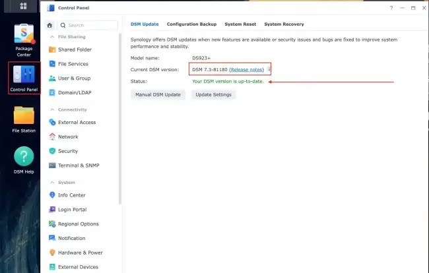
Task: Select External Access in sidebar
Action: [77, 122]
